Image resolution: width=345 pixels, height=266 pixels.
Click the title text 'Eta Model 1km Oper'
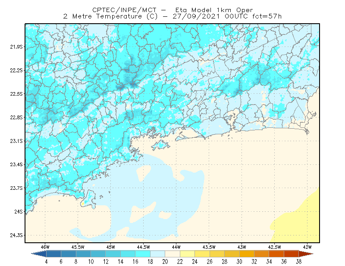pos(214,10)
